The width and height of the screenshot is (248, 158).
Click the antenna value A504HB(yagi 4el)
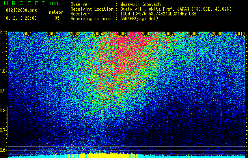point(139,19)
